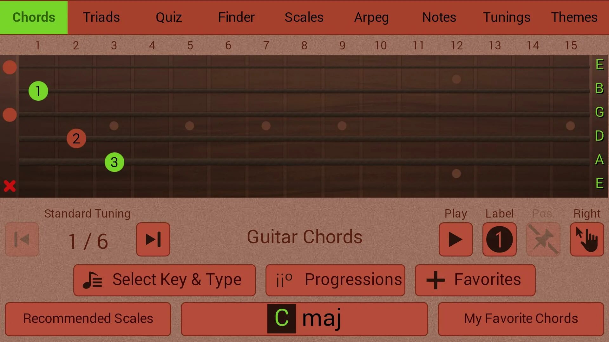This screenshot has height=342, width=609.
Task: Click Recommended Scales button
Action: [x=88, y=318]
